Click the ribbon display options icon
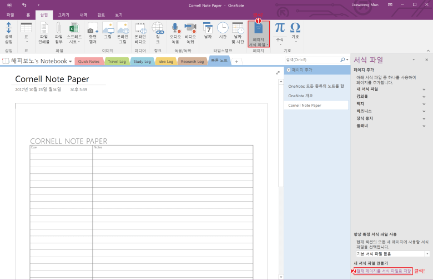 pyautogui.click(x=390, y=4)
